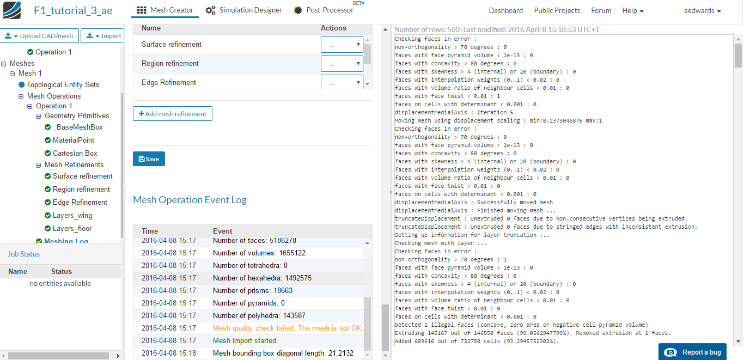744x360 pixels.
Task: Click the SimScale logo icon
Action: (x=11, y=10)
